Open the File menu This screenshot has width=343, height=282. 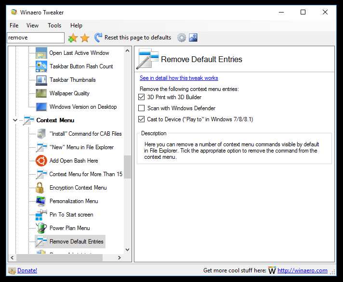[14, 26]
